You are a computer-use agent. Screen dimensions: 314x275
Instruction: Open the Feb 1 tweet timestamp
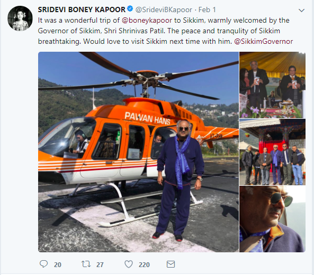[x=207, y=10]
